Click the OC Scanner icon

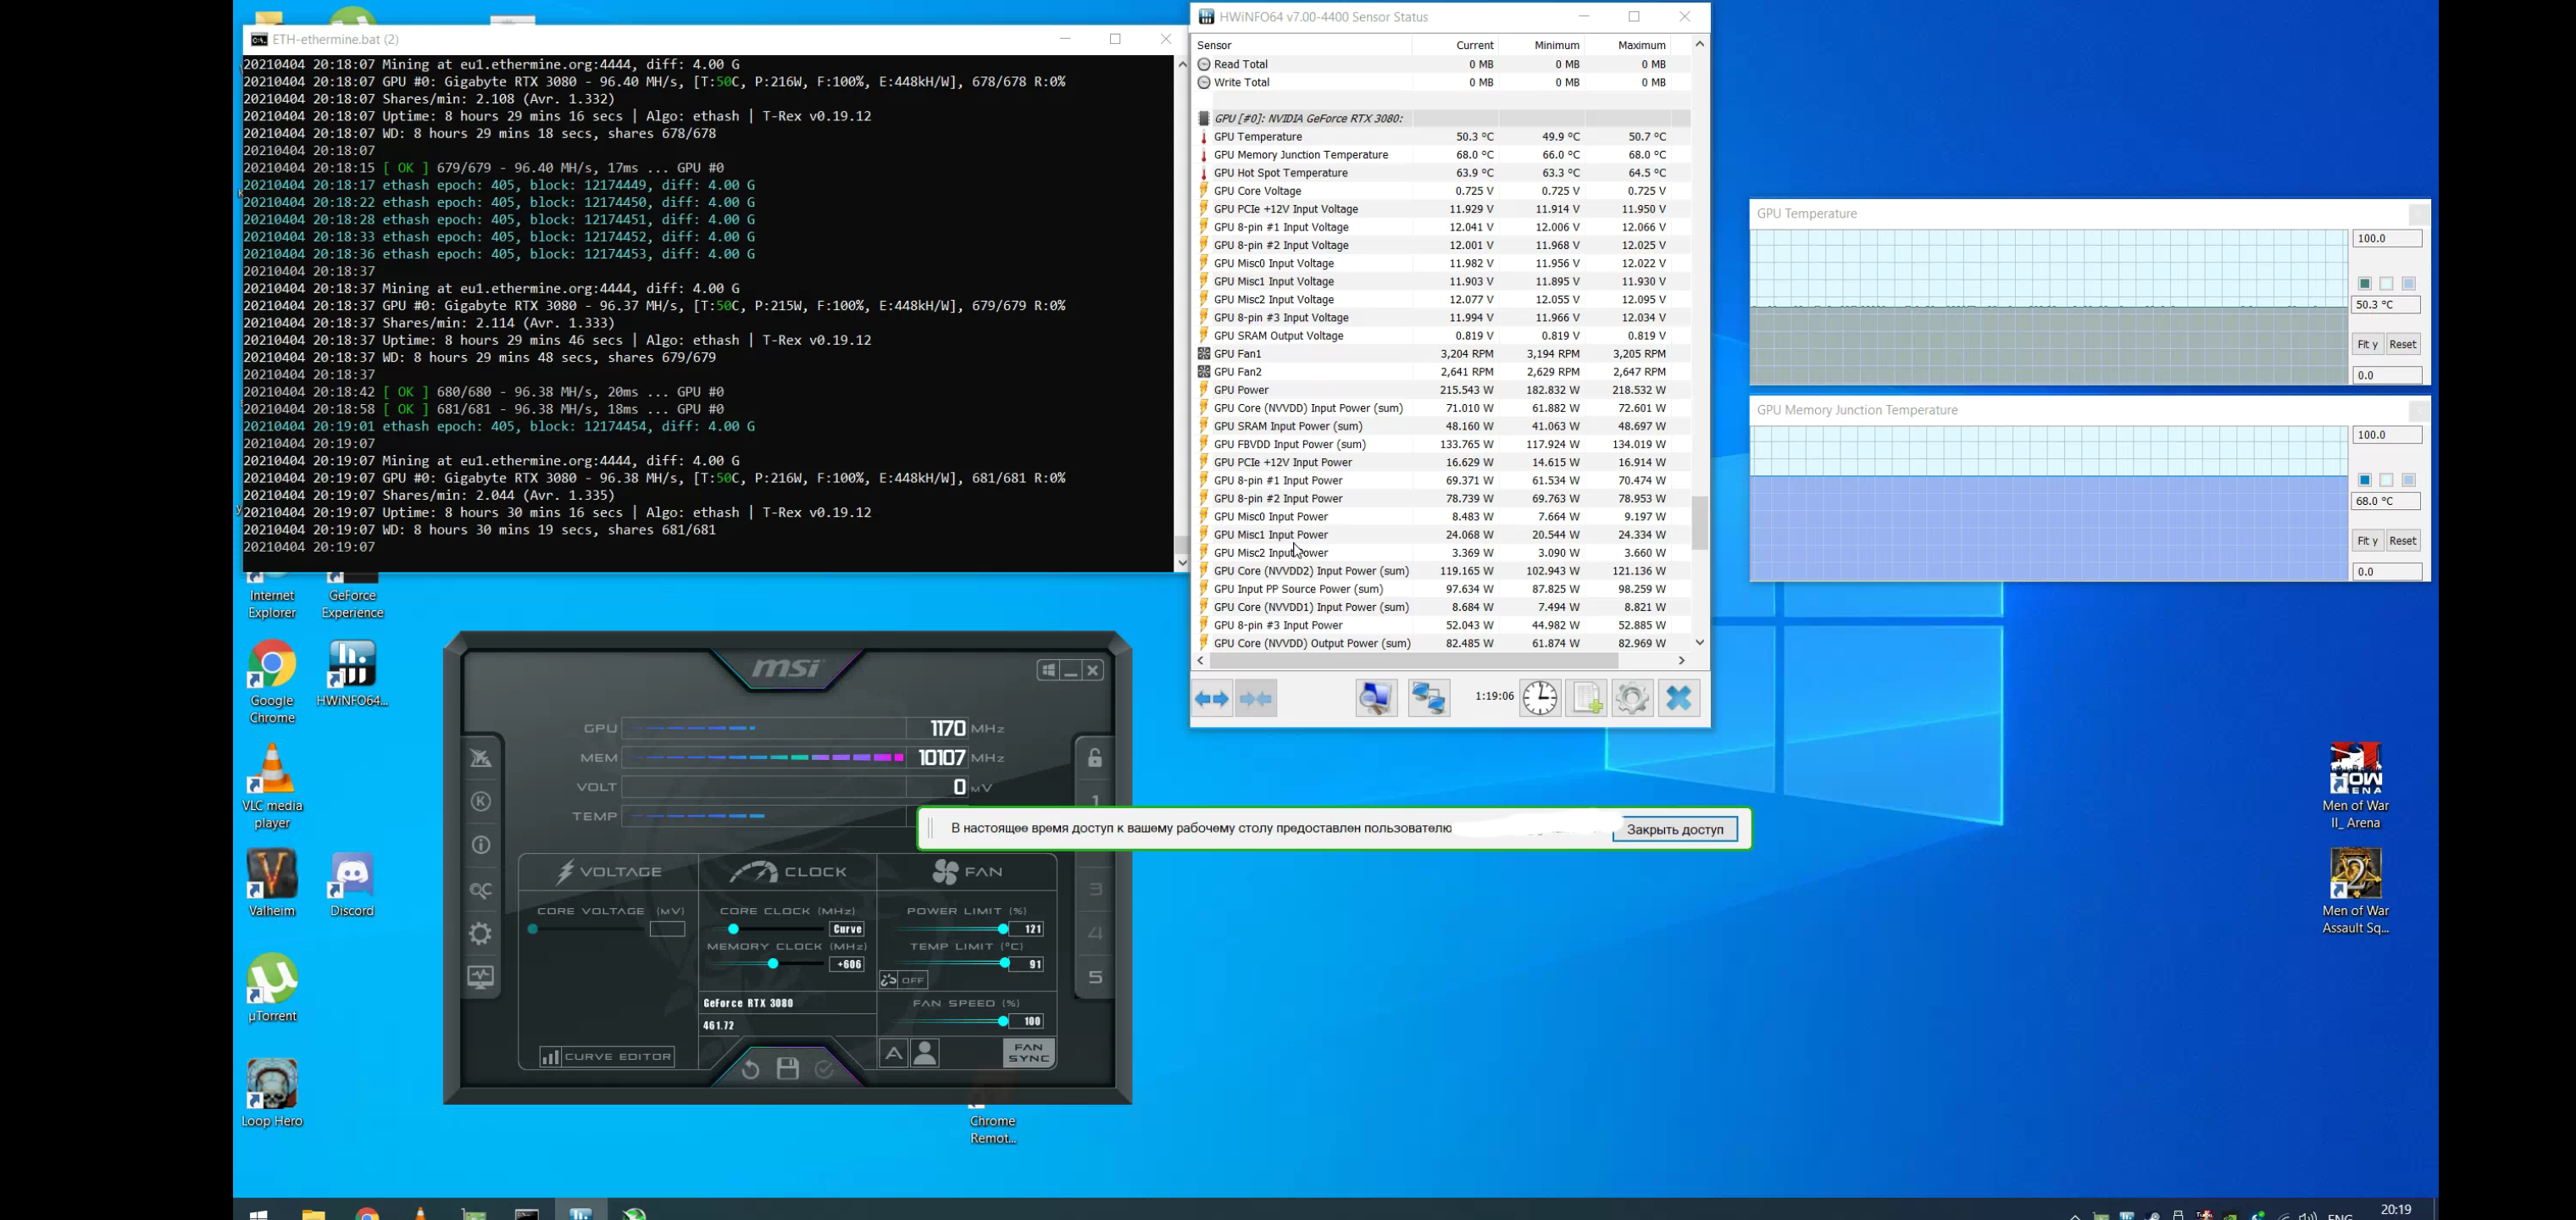(481, 890)
